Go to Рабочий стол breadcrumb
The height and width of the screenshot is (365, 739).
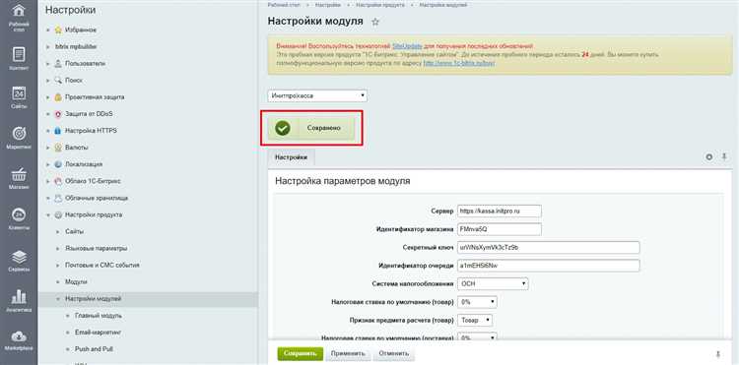click(284, 5)
